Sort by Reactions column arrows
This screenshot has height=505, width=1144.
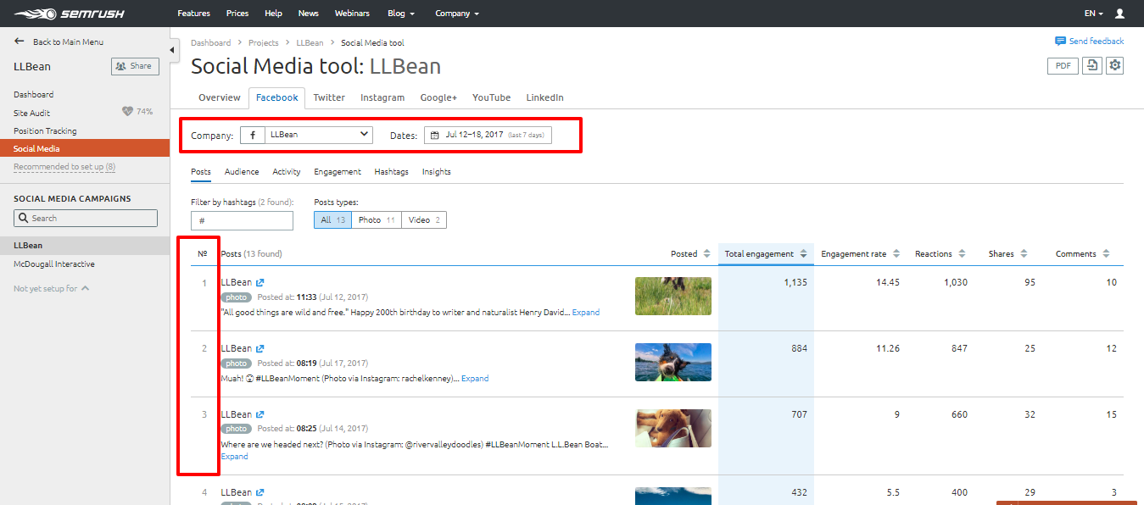961,254
